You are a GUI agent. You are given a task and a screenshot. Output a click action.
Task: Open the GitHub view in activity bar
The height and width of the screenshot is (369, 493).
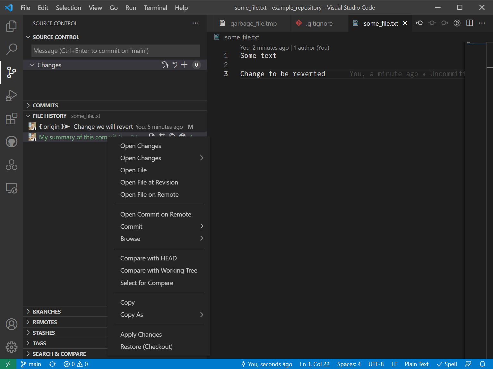pyautogui.click(x=12, y=142)
